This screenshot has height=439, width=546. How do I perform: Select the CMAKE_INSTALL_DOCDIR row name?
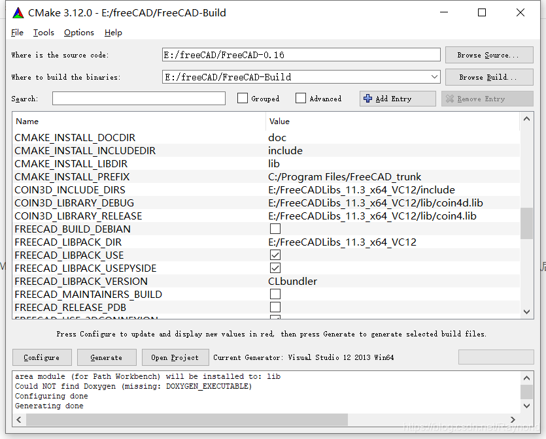(75, 137)
